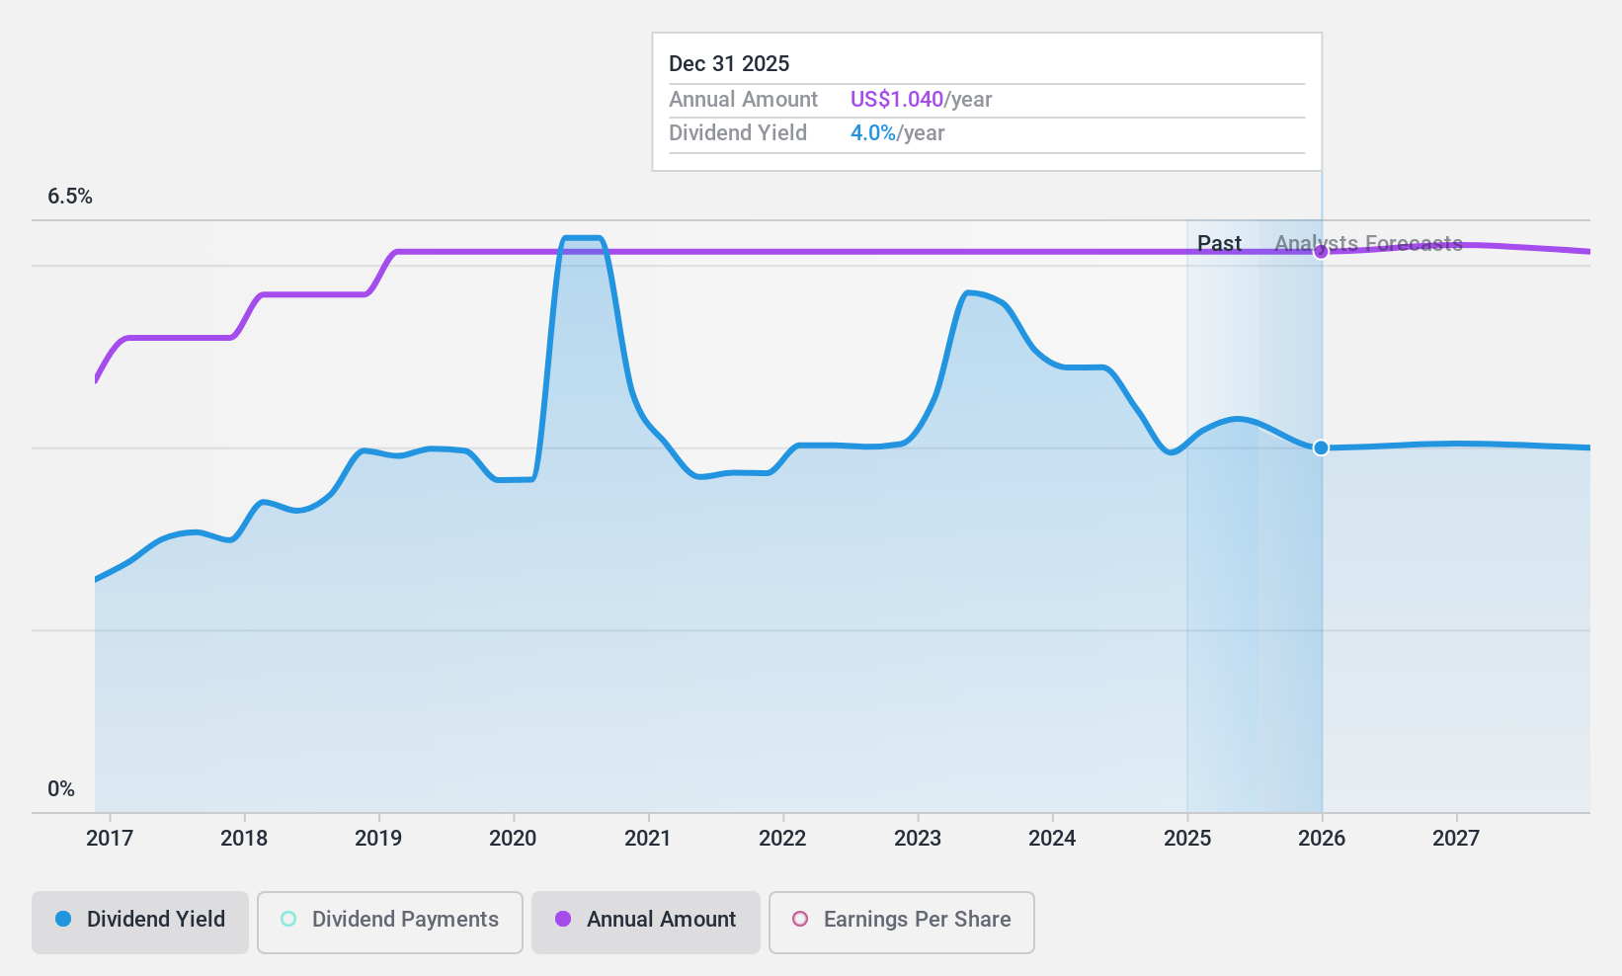Enable the Earnings Per Share series
This screenshot has width=1622, height=976.
click(902, 923)
